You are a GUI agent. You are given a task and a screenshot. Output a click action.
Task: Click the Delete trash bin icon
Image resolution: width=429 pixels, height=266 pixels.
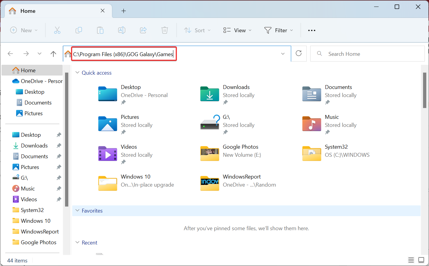[x=165, y=30]
